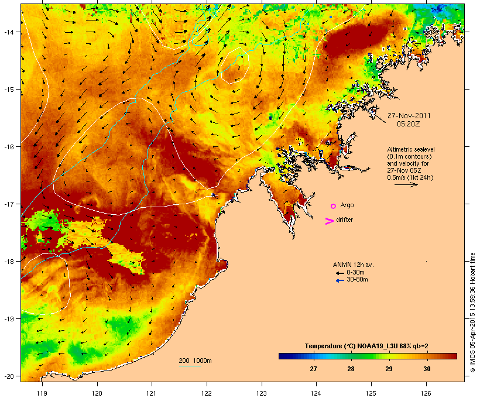Click the magenta drifter arrowhead symbol

[329, 221]
